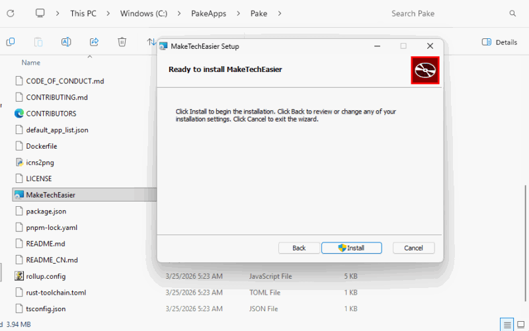This screenshot has height=331, width=529.
Task: Click JavaScript File type of rollup.config
Action: (x=270, y=276)
